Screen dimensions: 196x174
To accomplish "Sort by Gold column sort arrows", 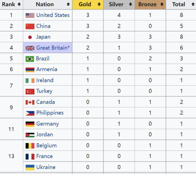I will click(x=99, y=4).
